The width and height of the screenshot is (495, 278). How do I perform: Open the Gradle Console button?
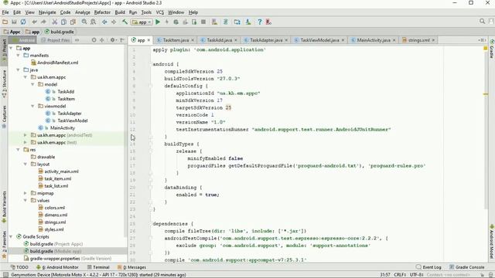tap(466, 267)
